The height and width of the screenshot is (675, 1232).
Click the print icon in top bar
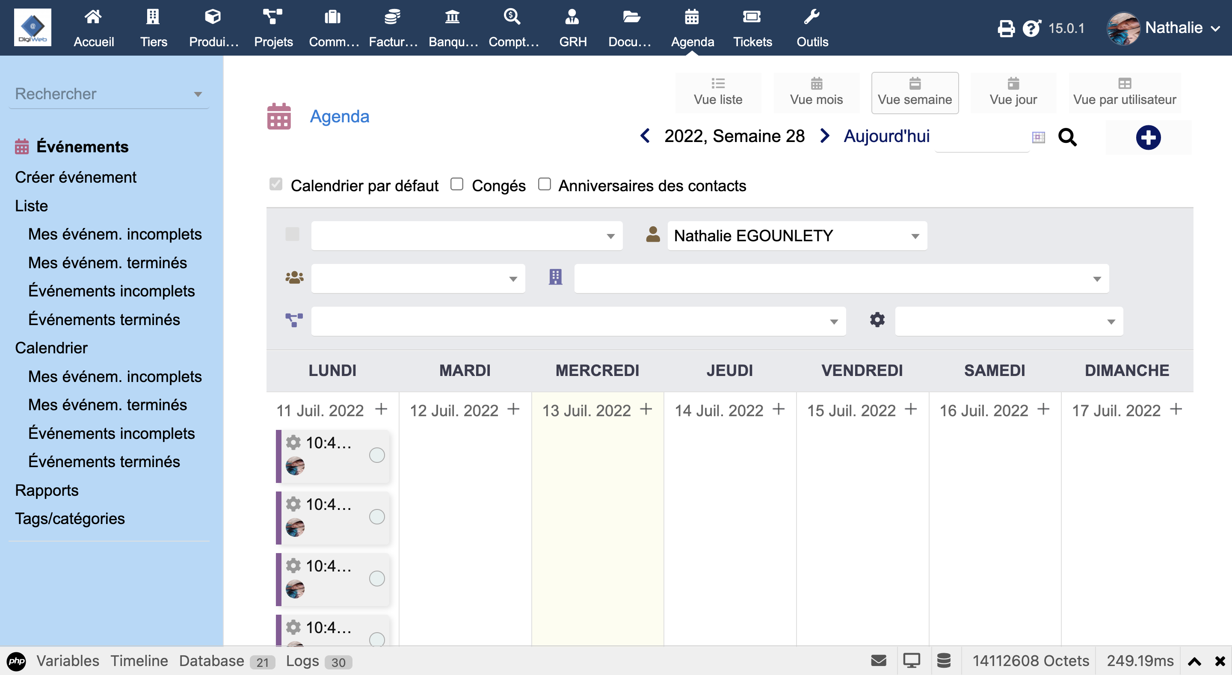(1005, 28)
